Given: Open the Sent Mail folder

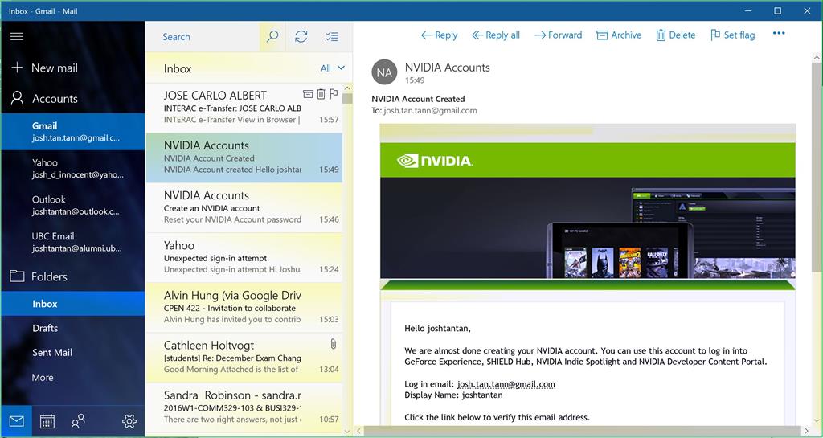Looking at the screenshot, I should click(72, 353).
